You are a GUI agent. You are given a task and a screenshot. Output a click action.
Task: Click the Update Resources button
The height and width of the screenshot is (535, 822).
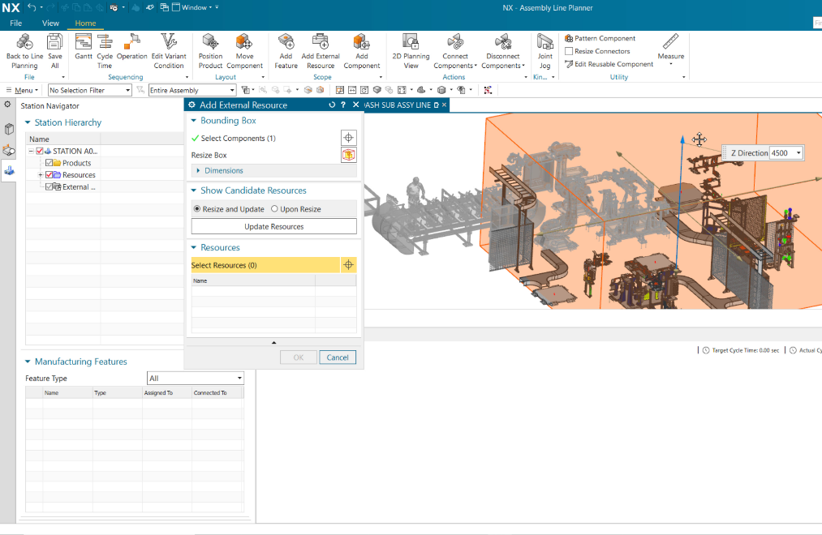click(273, 227)
